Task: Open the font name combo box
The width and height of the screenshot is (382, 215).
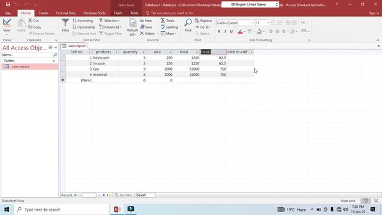Action: [x=235, y=23]
